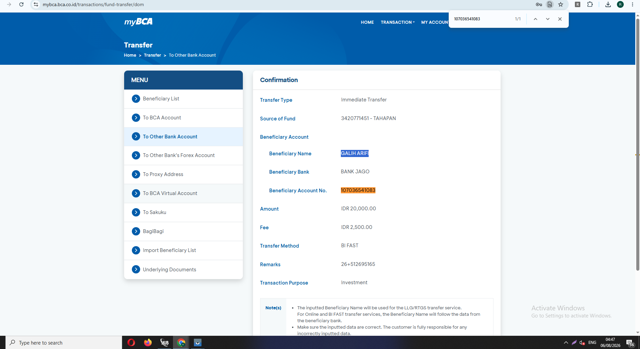Screen dimensions: 640x349
Task: Click To Other Bank Account breadcrumb
Action: 192,55
